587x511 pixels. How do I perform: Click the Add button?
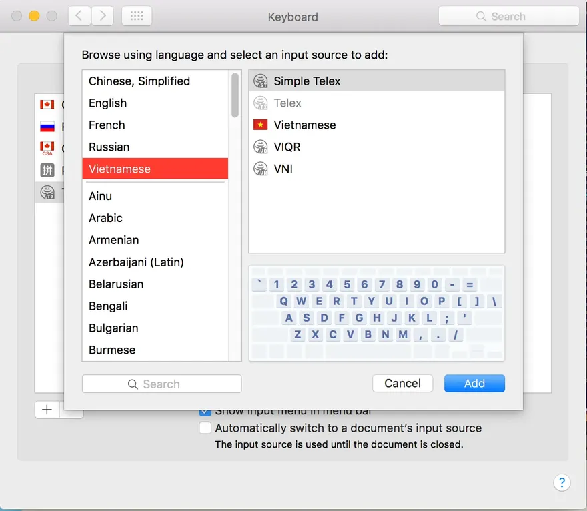[x=474, y=383]
